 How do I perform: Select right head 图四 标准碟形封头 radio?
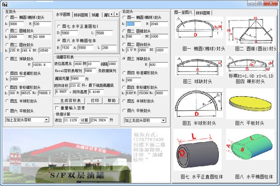tap(124, 72)
